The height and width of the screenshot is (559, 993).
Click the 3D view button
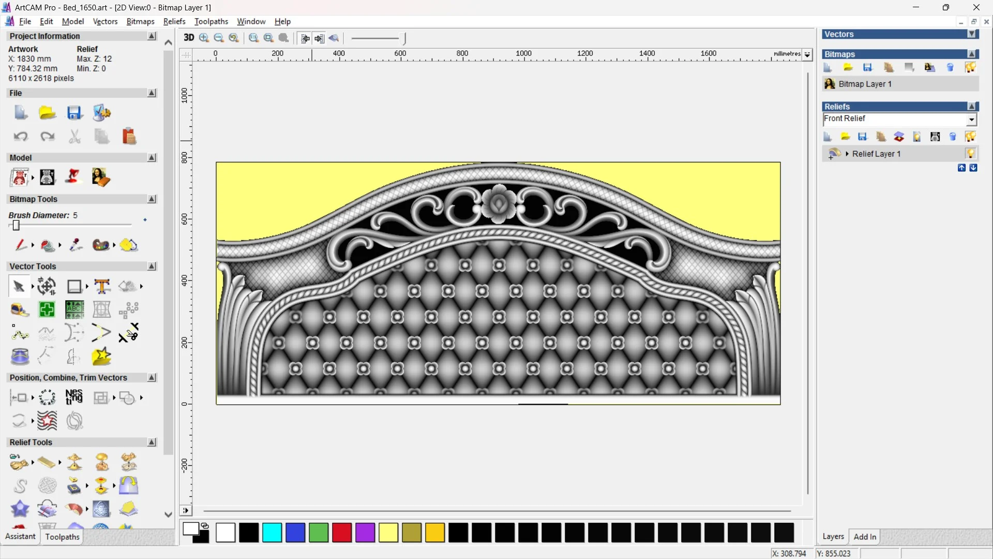[x=189, y=38]
